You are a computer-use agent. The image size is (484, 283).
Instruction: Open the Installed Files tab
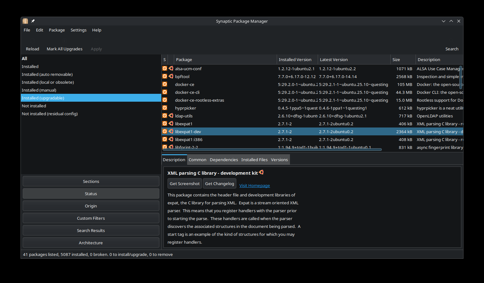(x=254, y=160)
